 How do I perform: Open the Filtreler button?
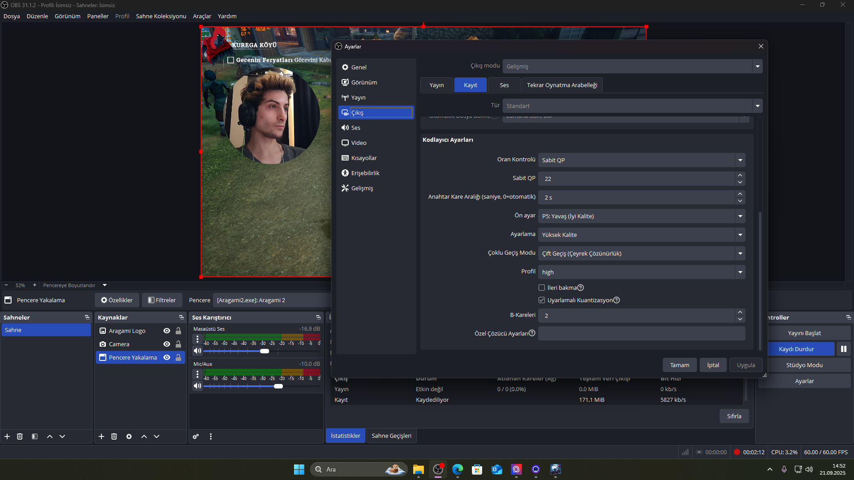click(162, 300)
